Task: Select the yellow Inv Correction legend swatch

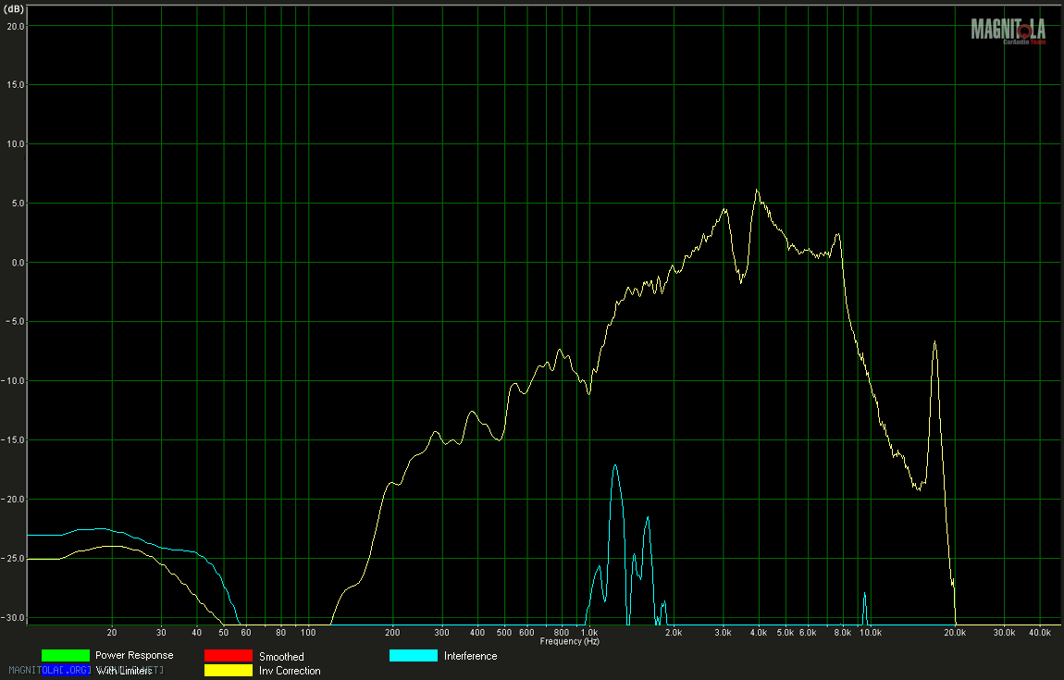Action: pyautogui.click(x=228, y=671)
